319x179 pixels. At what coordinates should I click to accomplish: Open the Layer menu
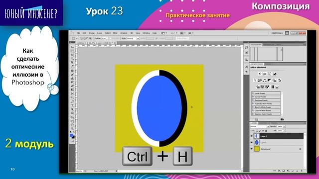coord(100,33)
